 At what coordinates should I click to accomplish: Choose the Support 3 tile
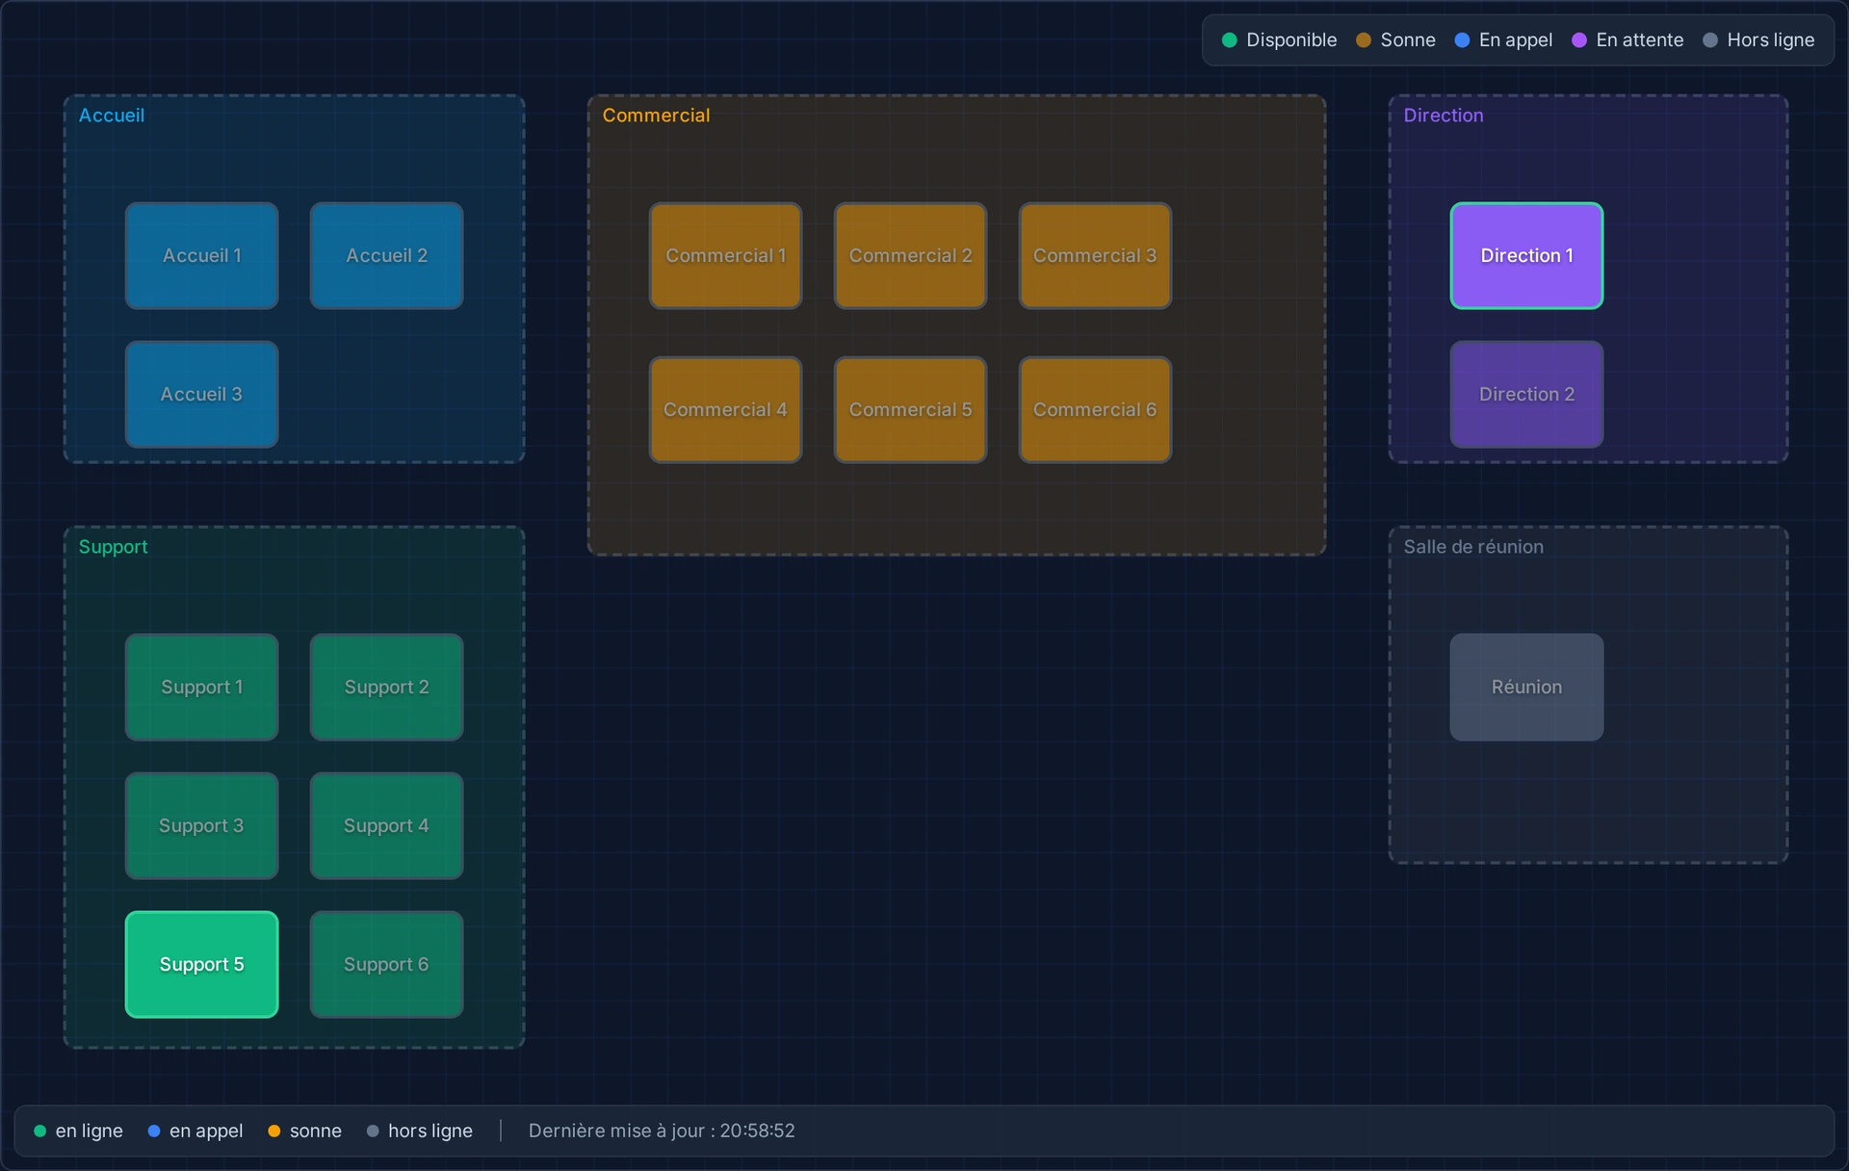(x=201, y=825)
